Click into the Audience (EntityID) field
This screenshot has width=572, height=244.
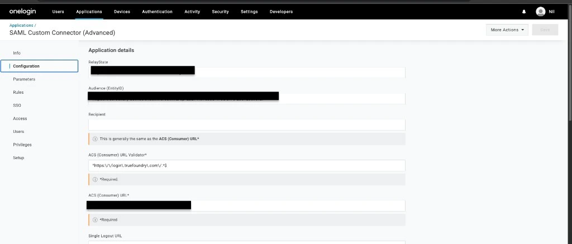(246, 98)
